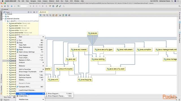Choose Load/Unload Modules...

30,90
